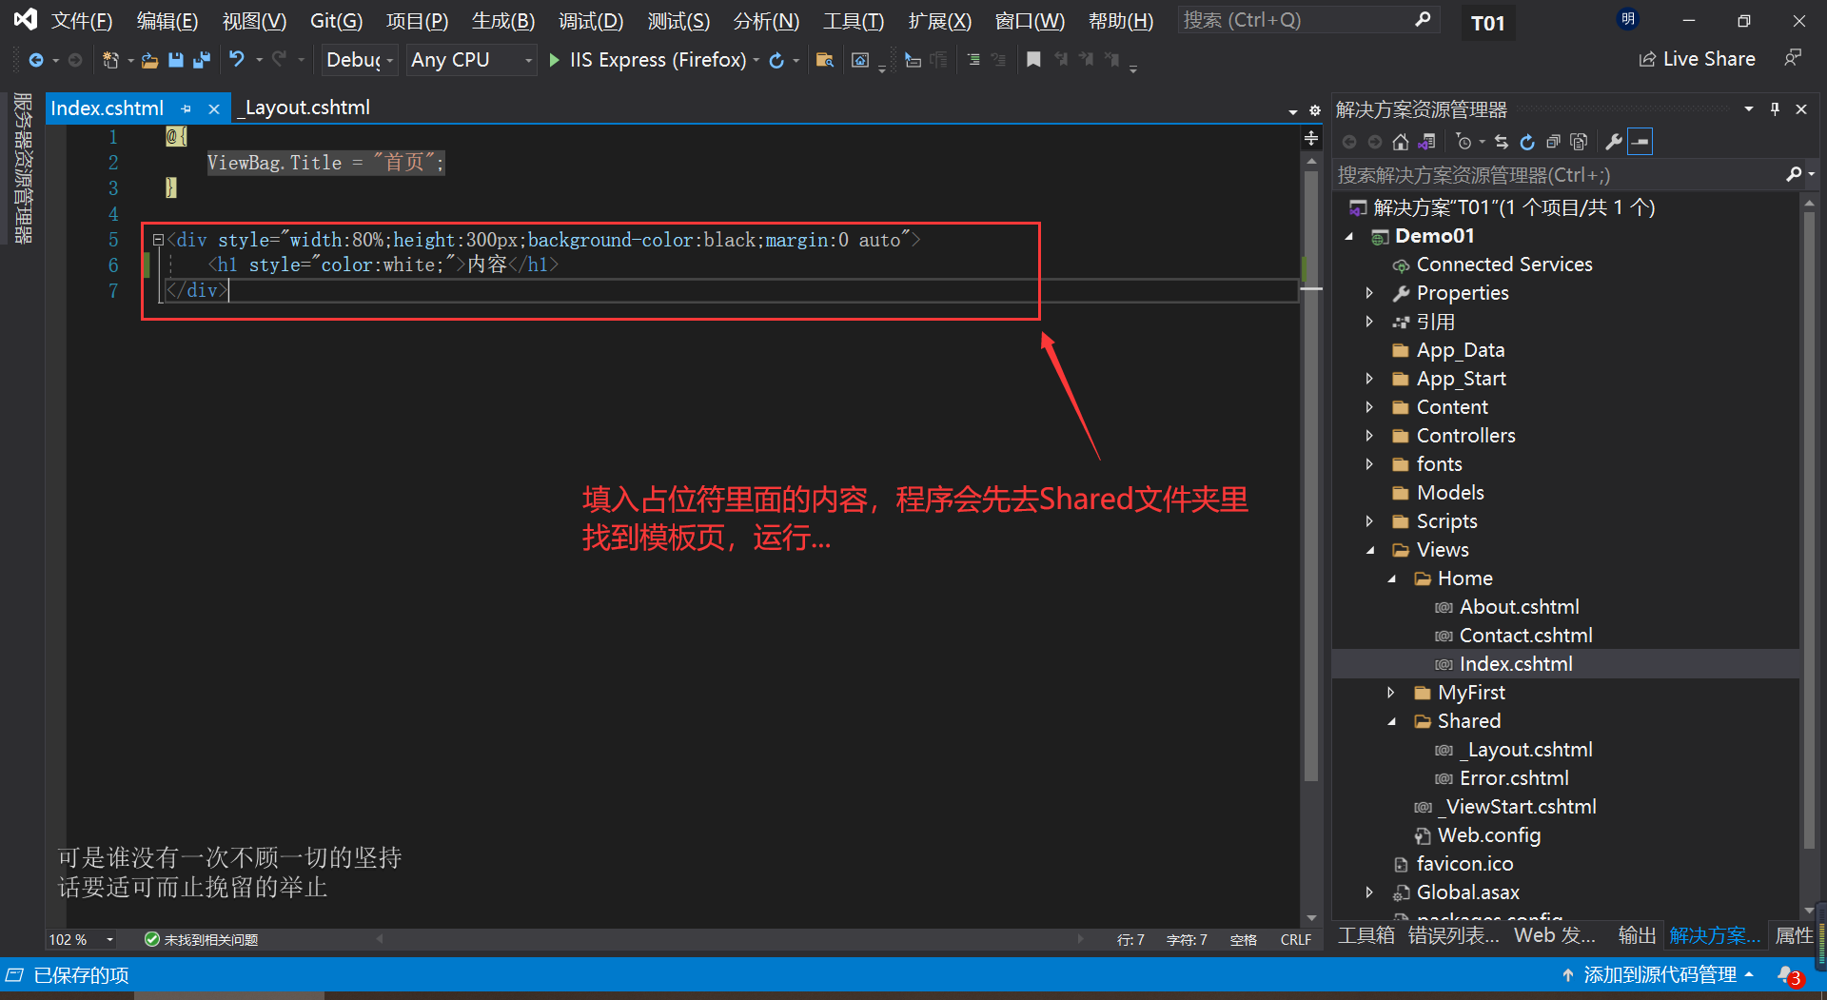Start debugging with the green play icon
The width and height of the screenshot is (1827, 1000).
555,60
